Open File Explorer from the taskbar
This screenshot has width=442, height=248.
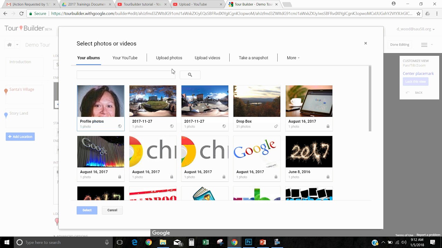(163, 242)
